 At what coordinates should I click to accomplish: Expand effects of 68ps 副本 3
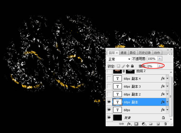point(167,86)
